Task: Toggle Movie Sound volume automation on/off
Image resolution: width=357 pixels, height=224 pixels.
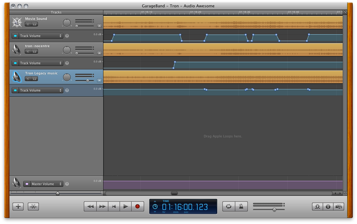Action: (x=15, y=36)
